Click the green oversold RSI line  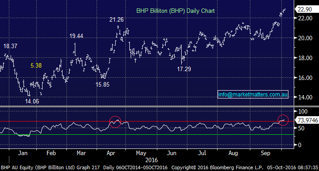tap(147, 134)
